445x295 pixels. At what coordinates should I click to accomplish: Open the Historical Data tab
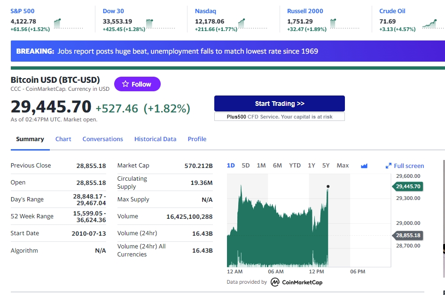tap(155, 139)
